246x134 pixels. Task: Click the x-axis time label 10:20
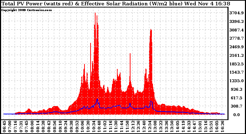(x=88, y=126)
